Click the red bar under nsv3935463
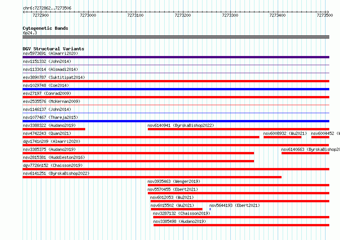340x240 pixels. click(x=238, y=185)
